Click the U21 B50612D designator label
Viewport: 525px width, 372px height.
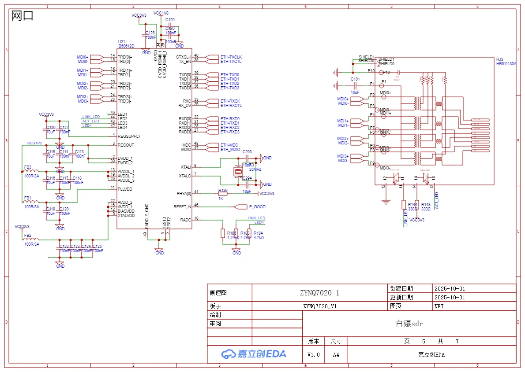tap(126, 44)
